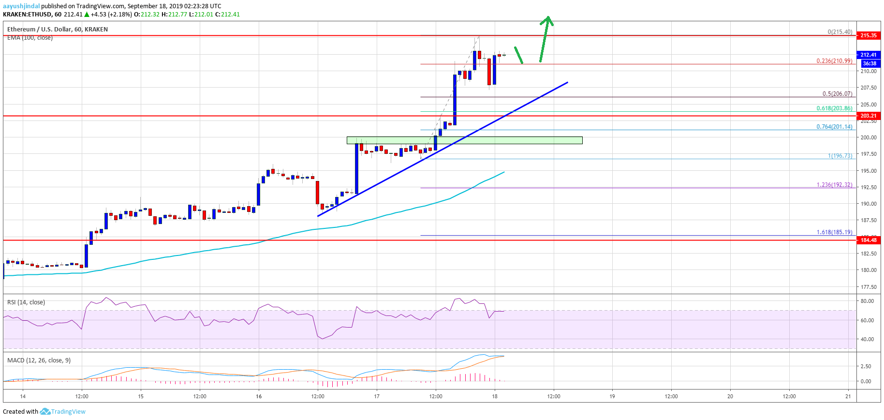
Task: Click the header change value +4.53 (+2.18%)
Action: click(112, 15)
